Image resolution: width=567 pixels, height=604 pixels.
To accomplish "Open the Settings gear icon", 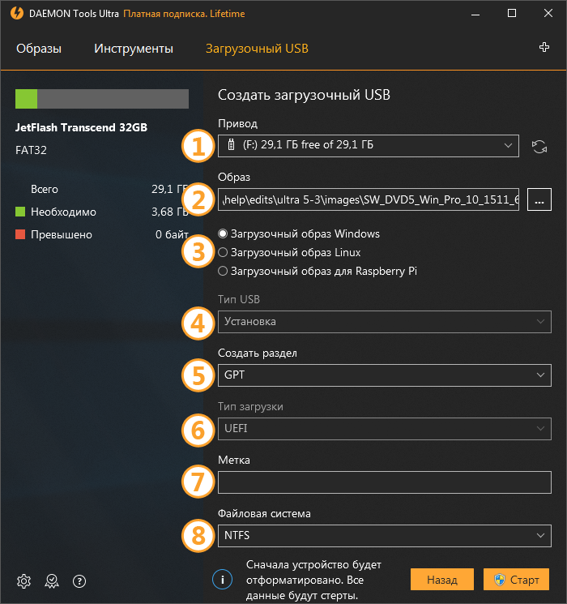I will pos(23,580).
